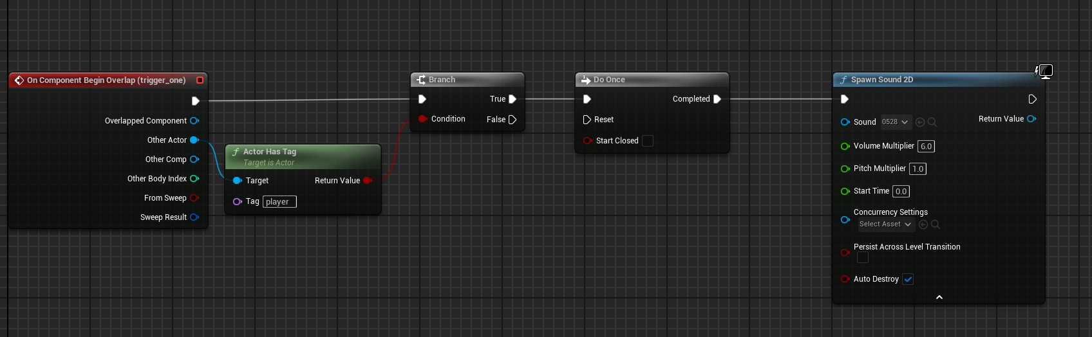The image size is (1092, 337).
Task: Click the Branch exec input pin
Action: 422,99
